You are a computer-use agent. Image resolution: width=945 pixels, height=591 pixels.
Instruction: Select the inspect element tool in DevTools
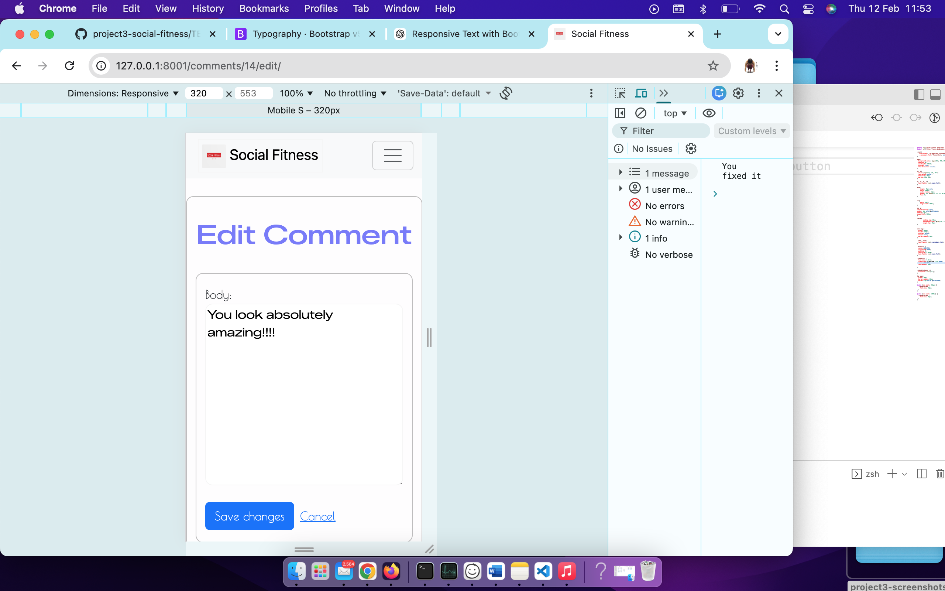pyautogui.click(x=620, y=93)
